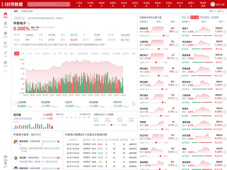Sort 申万分类个股 list by 金流
This screenshot has height=170, width=227.
pyautogui.click(x=159, y=22)
